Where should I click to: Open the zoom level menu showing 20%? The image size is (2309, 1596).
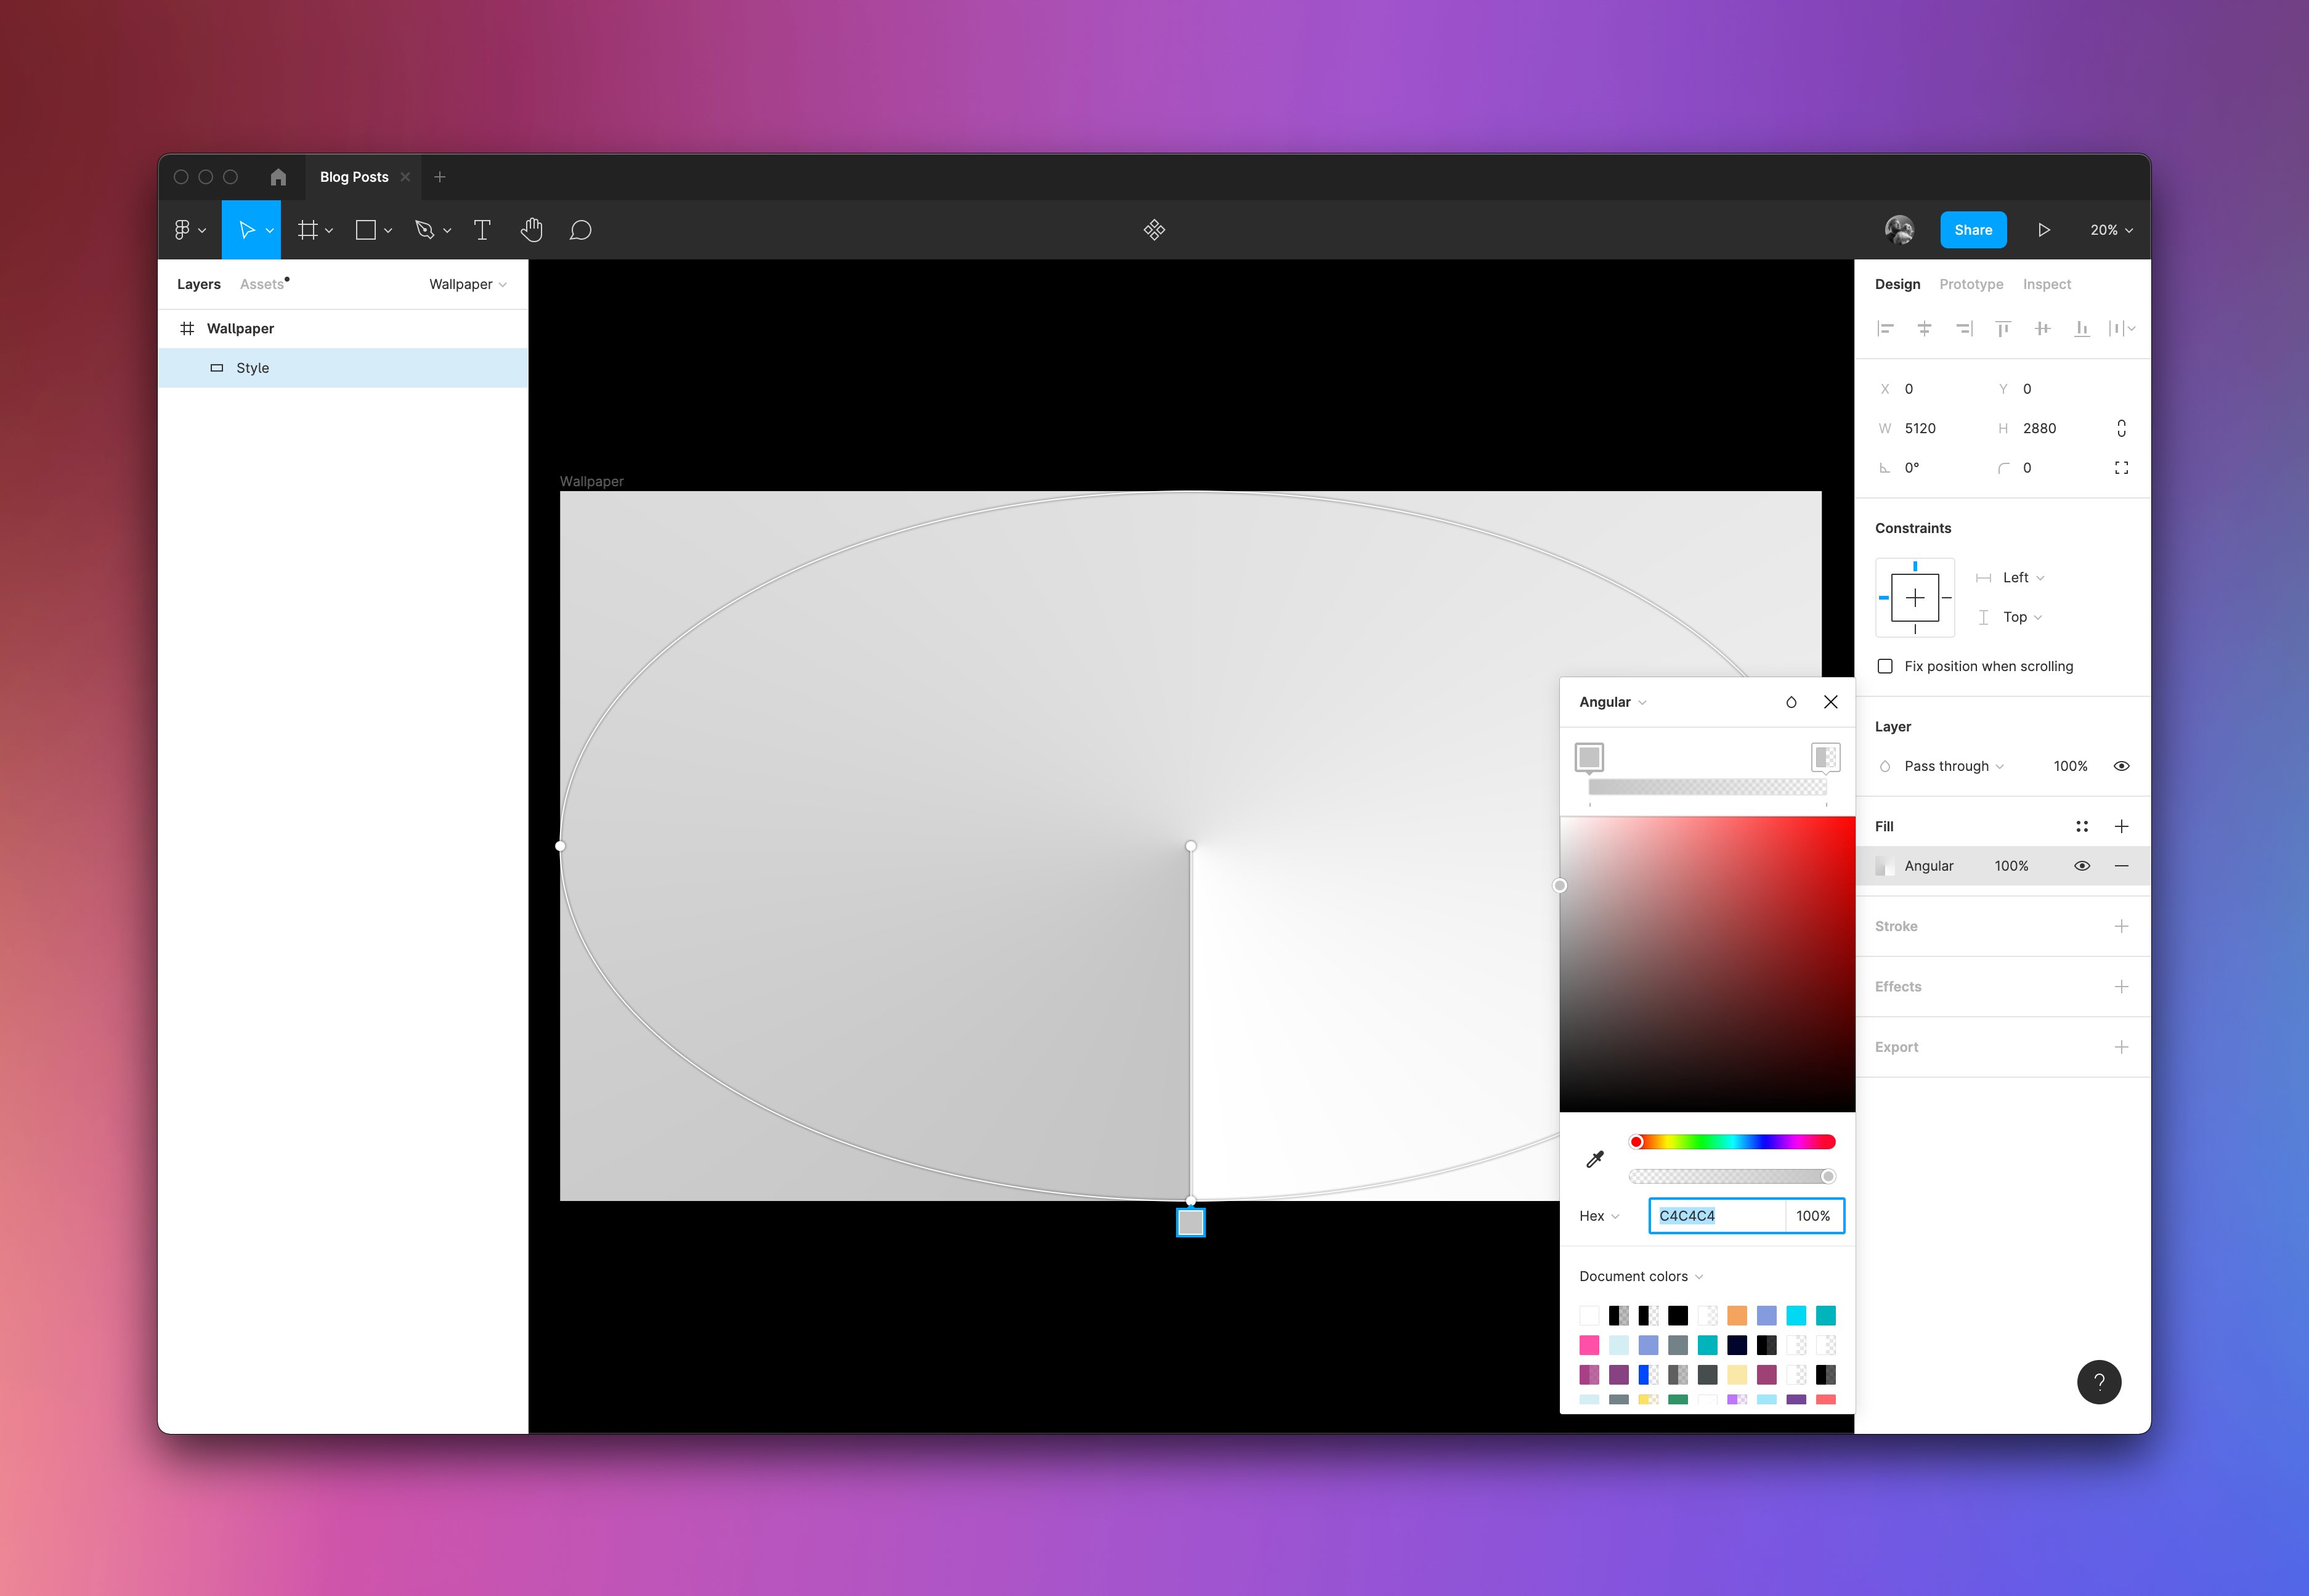tap(2109, 229)
